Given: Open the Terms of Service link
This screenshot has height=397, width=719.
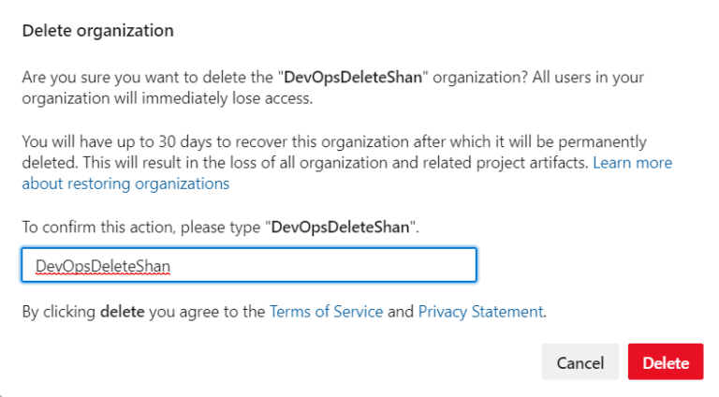Looking at the screenshot, I should pos(326,312).
